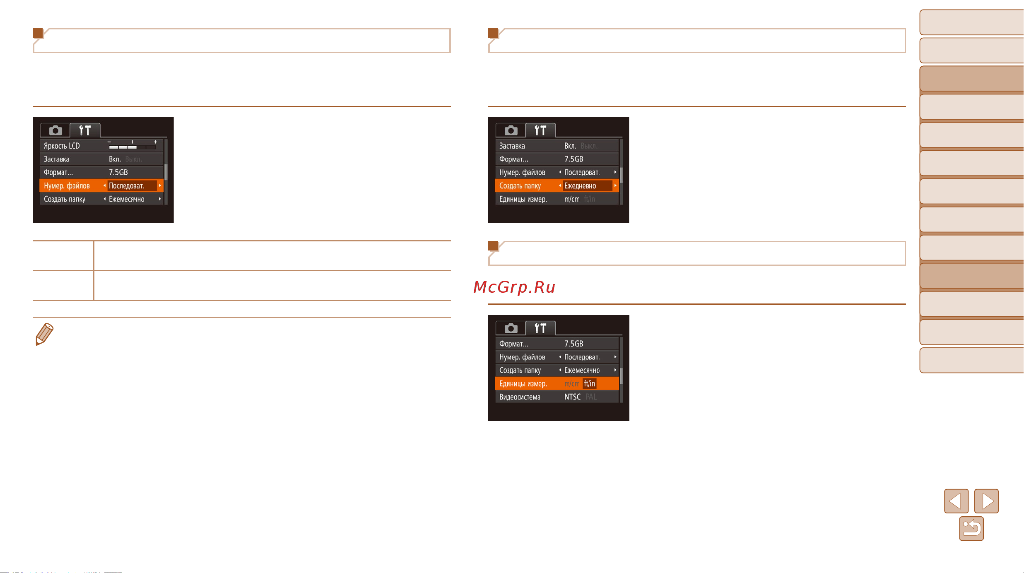Screen dimensions: 1024x573
Task: Click right arrow beside highlighted Ежедневно
Action: (615, 185)
